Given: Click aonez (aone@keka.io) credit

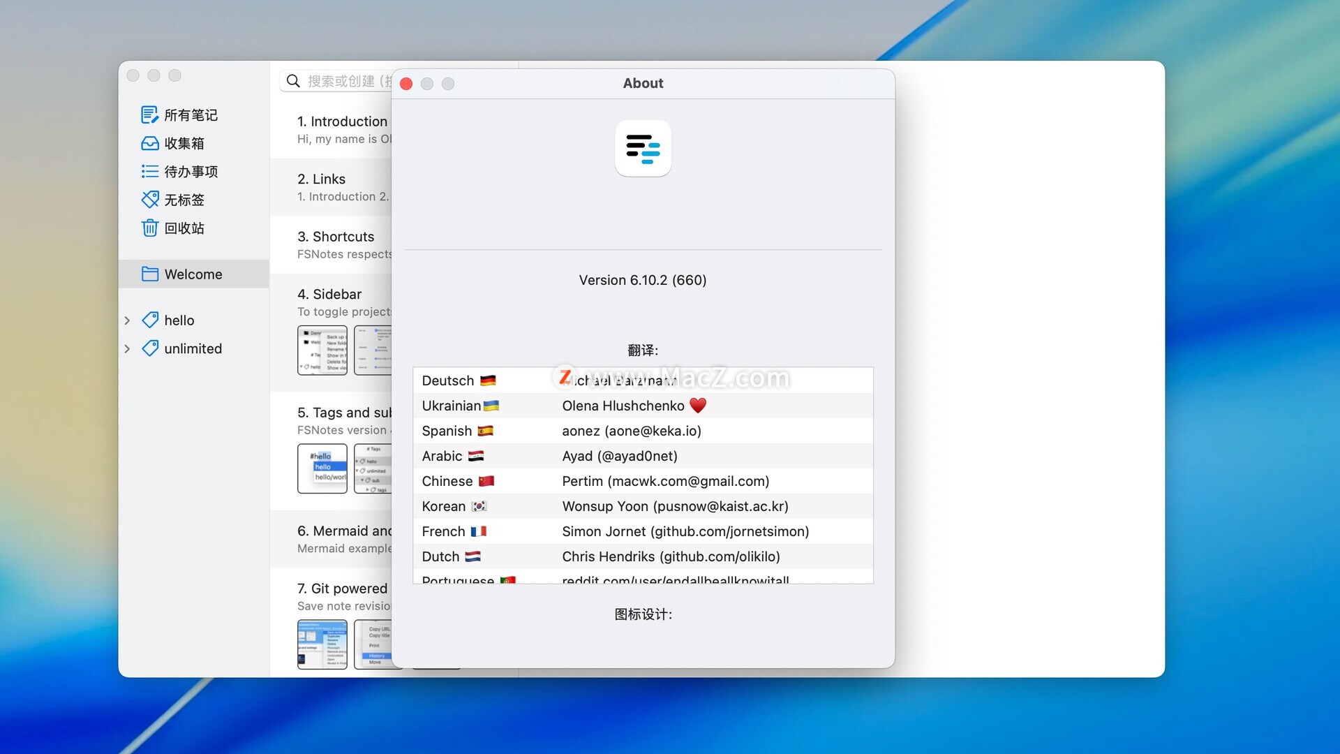Looking at the screenshot, I should click(x=632, y=431).
